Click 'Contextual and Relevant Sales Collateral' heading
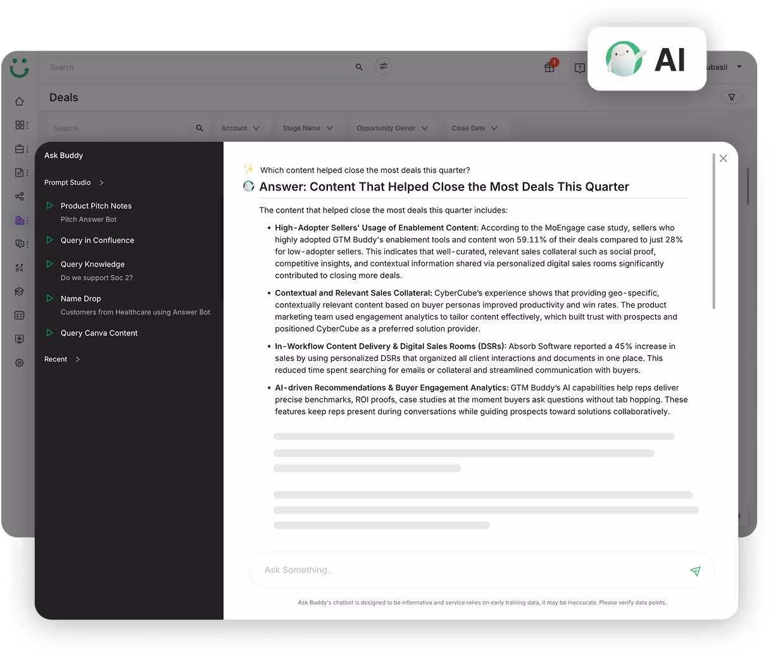The width and height of the screenshot is (773, 657). [x=353, y=293]
